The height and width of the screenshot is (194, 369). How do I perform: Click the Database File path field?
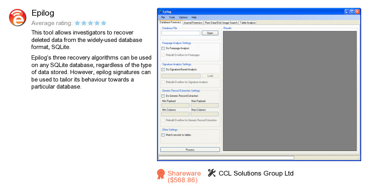181,33
